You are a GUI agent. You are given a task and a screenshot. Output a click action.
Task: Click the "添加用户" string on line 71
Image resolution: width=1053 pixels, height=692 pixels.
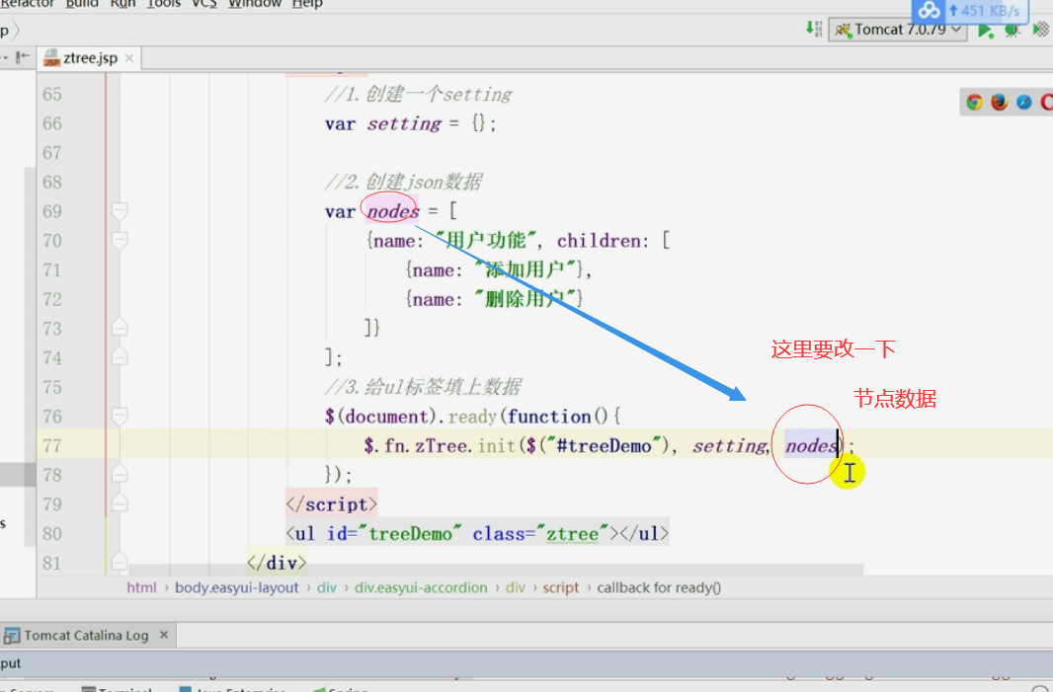coord(526,269)
